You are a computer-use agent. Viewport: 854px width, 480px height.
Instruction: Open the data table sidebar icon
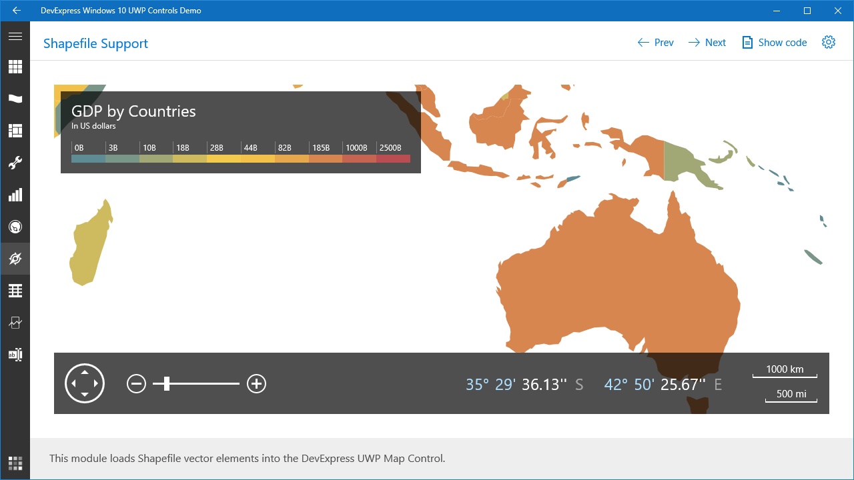tap(15, 291)
